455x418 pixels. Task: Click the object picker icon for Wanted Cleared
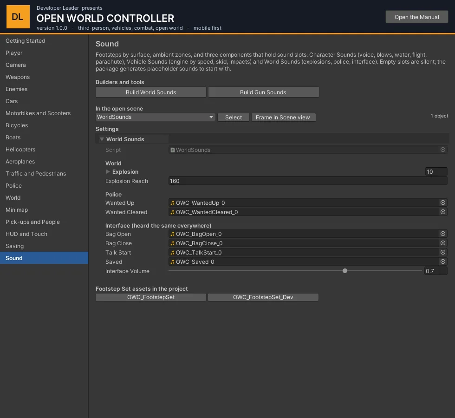click(x=443, y=212)
